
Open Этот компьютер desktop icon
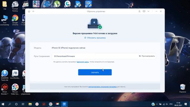tap(5, 20)
